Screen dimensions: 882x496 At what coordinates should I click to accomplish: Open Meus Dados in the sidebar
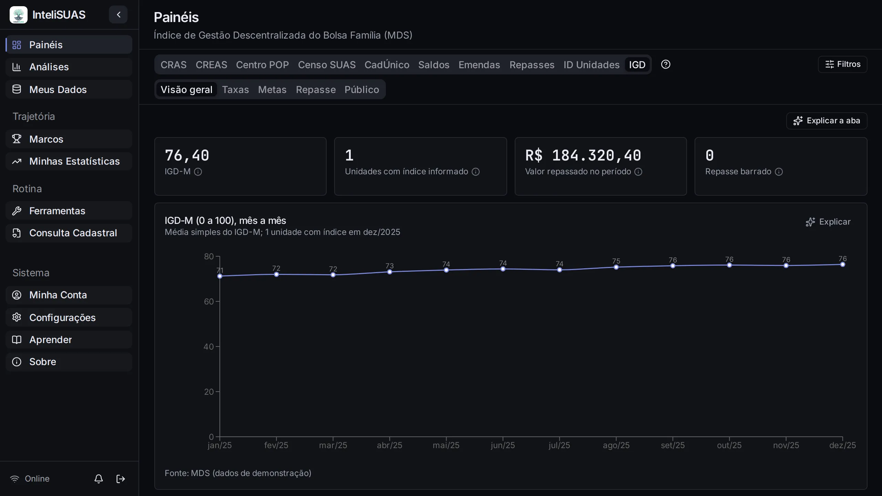(69, 90)
